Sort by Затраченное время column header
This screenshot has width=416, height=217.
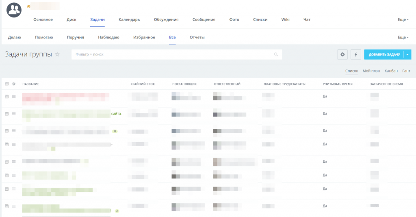tap(386, 84)
